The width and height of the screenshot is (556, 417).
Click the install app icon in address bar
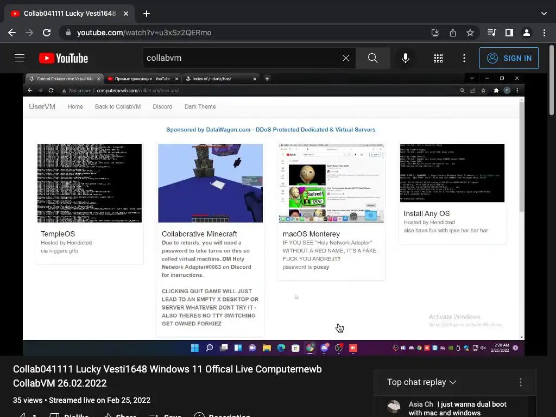(435, 33)
